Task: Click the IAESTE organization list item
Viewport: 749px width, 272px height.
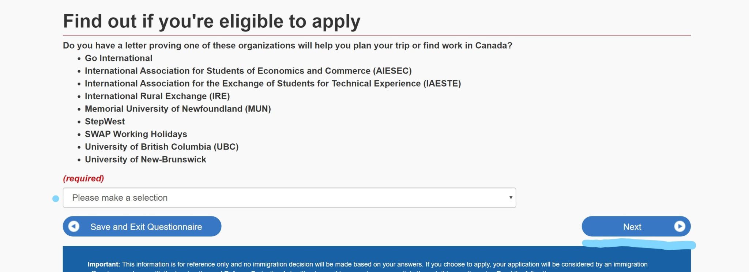Action: coord(272,84)
